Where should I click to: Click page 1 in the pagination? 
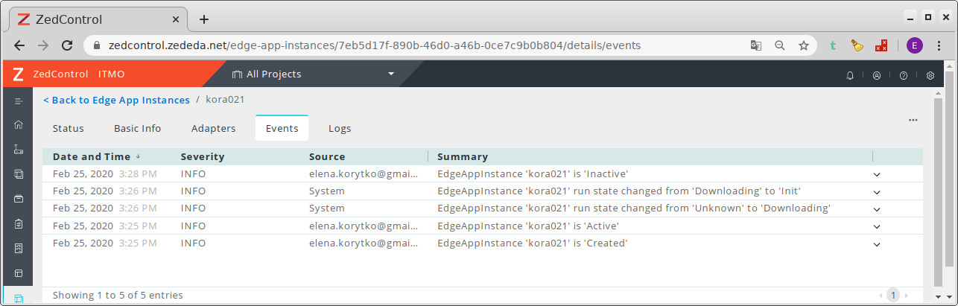[893, 295]
